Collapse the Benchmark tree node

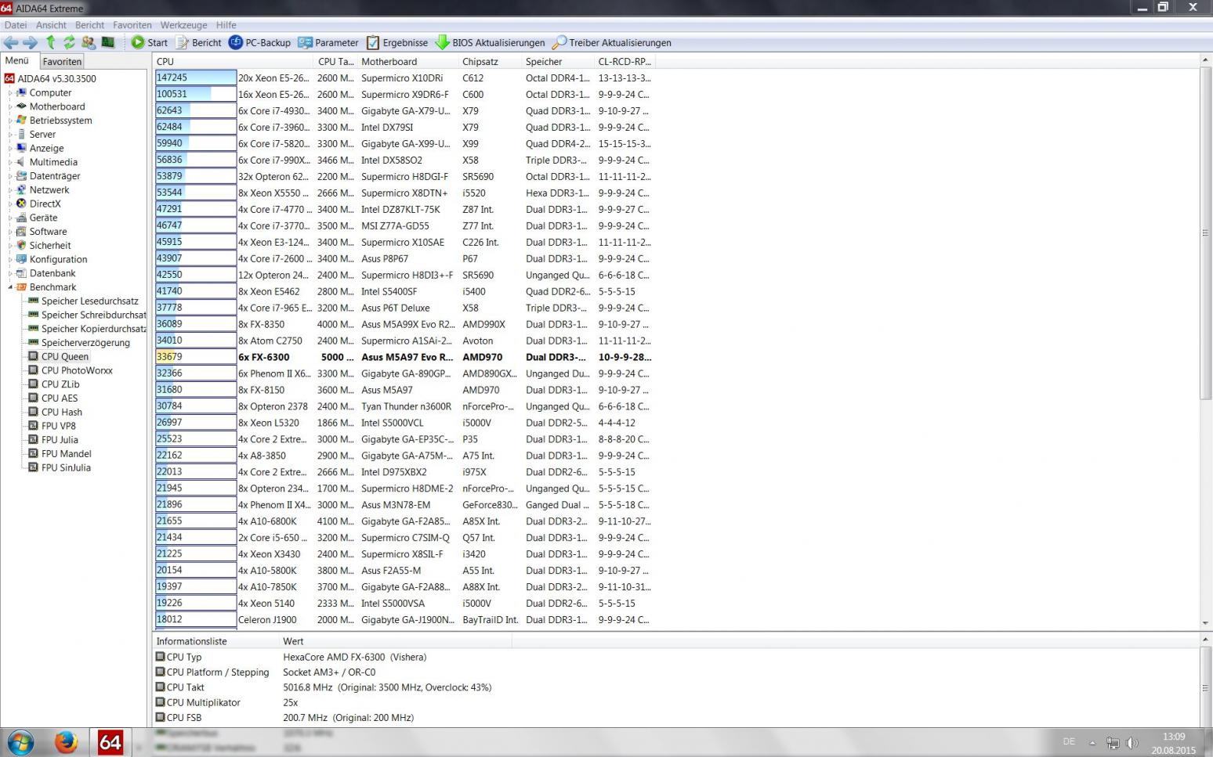(10, 287)
